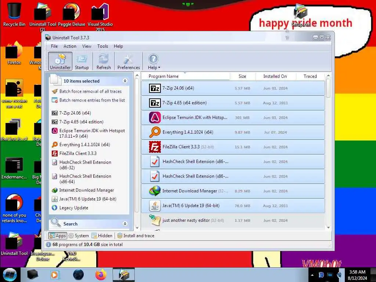Image resolution: width=376 pixels, height=282 pixels.
Task: Open the Help toolbar dropdown
Action: [x=154, y=61]
